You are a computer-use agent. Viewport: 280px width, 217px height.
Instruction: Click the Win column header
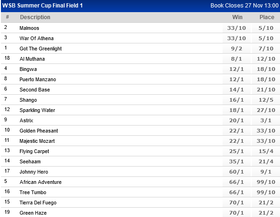click(x=238, y=17)
